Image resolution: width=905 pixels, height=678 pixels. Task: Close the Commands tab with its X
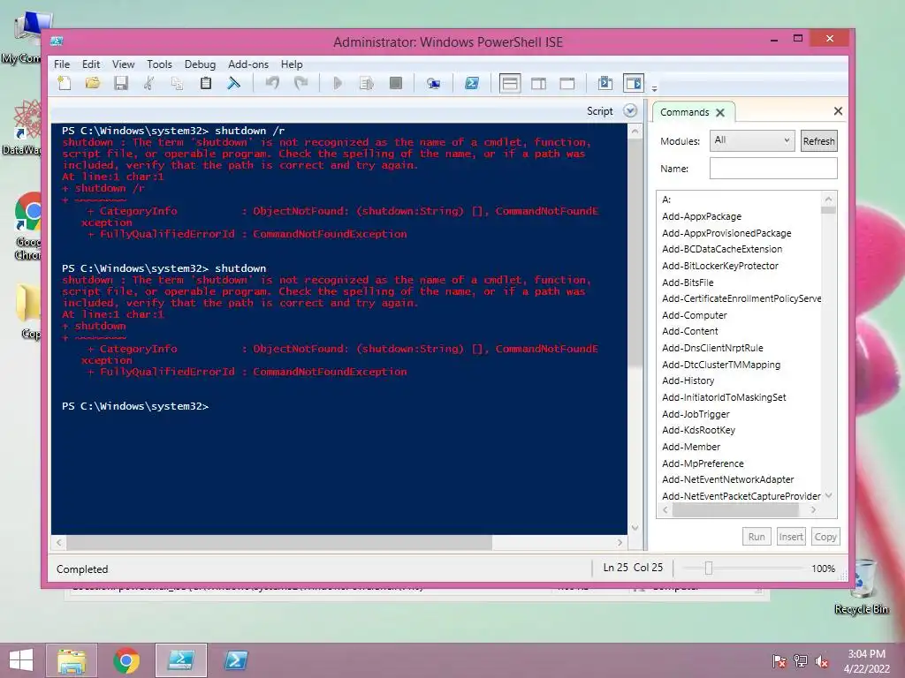[720, 112]
